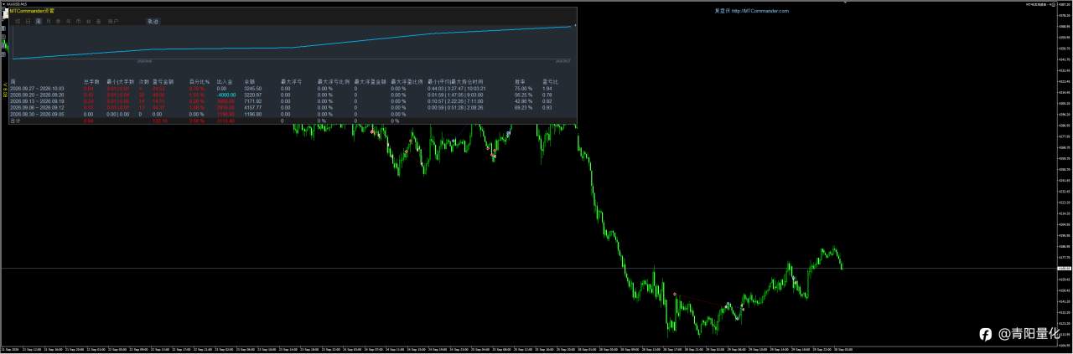
Task: Click the 盈亏金额 column header
Action: point(163,82)
